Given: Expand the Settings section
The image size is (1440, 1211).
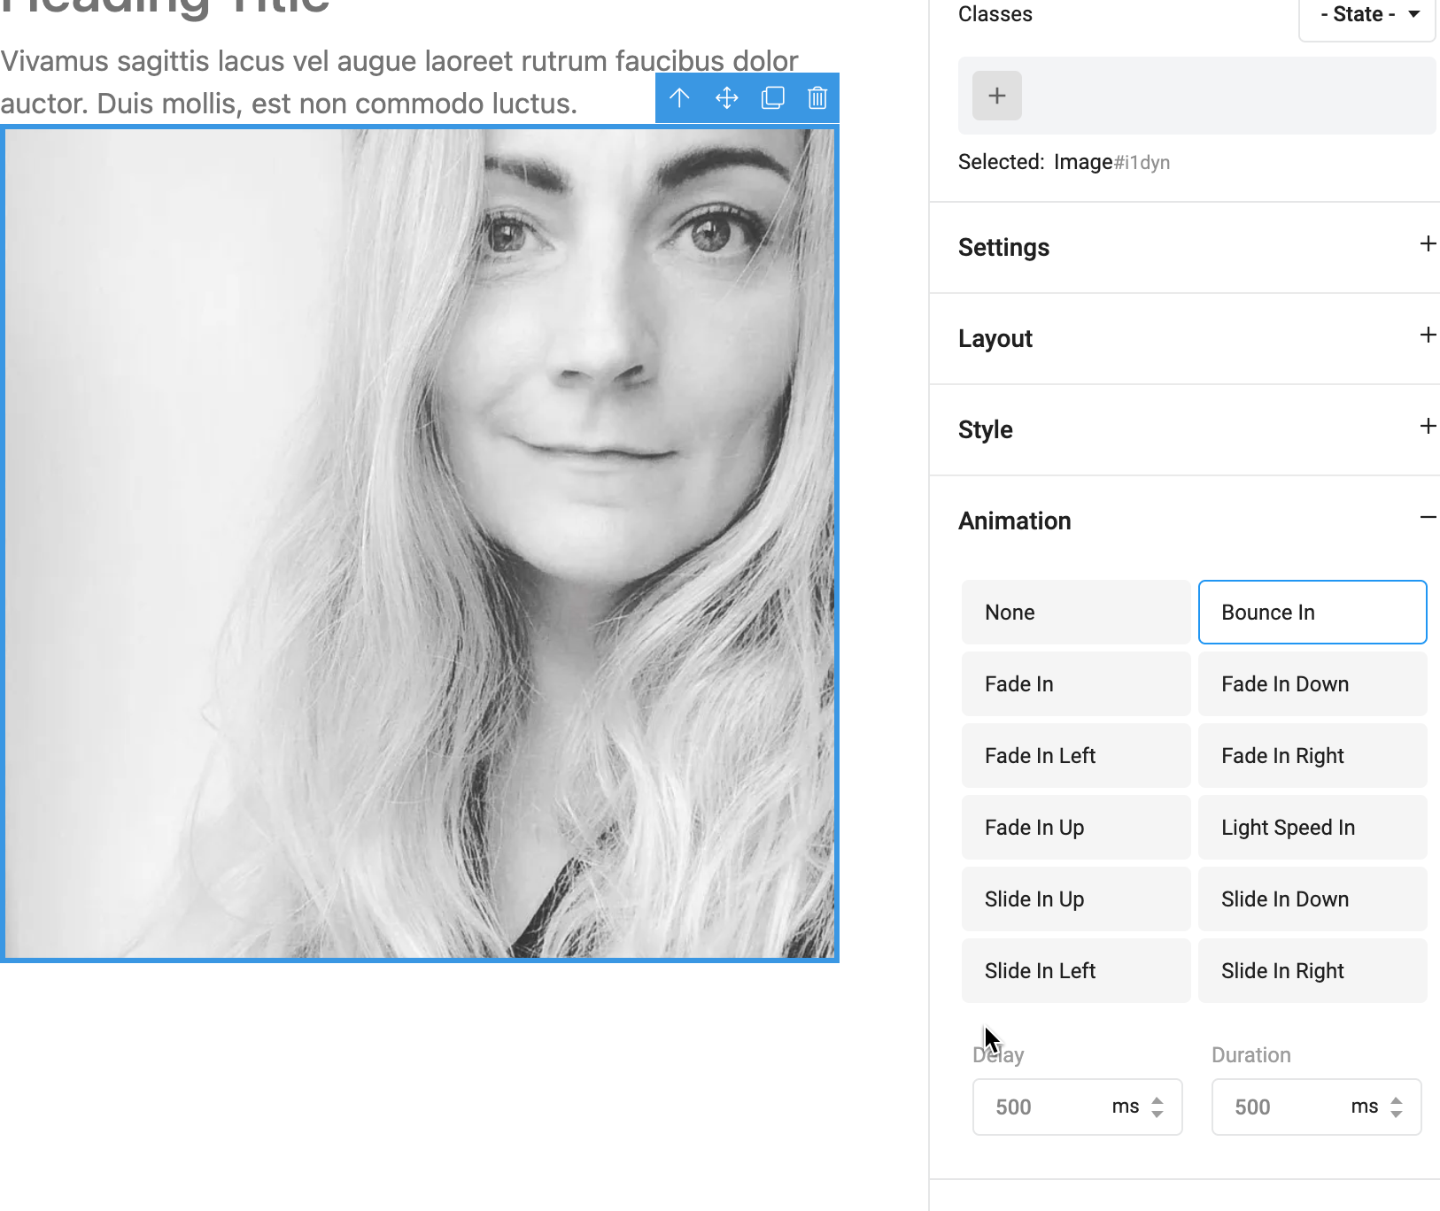Looking at the screenshot, I should tap(1427, 244).
